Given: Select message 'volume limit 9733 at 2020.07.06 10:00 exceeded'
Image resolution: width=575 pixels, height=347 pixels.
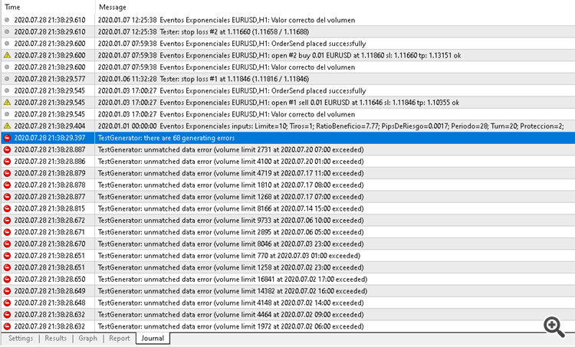Looking at the screenshot, I should coord(231,220).
